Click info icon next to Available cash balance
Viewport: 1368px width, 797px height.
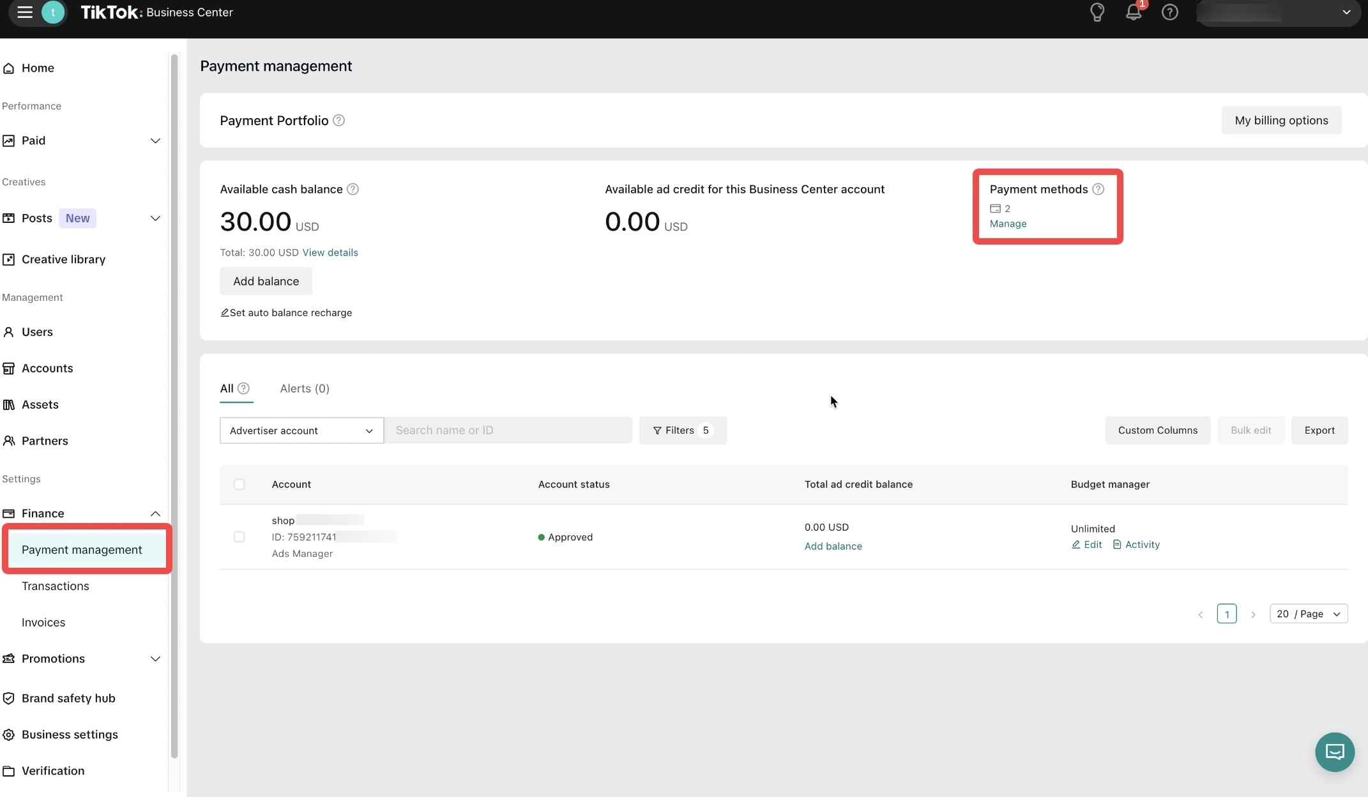(x=353, y=189)
